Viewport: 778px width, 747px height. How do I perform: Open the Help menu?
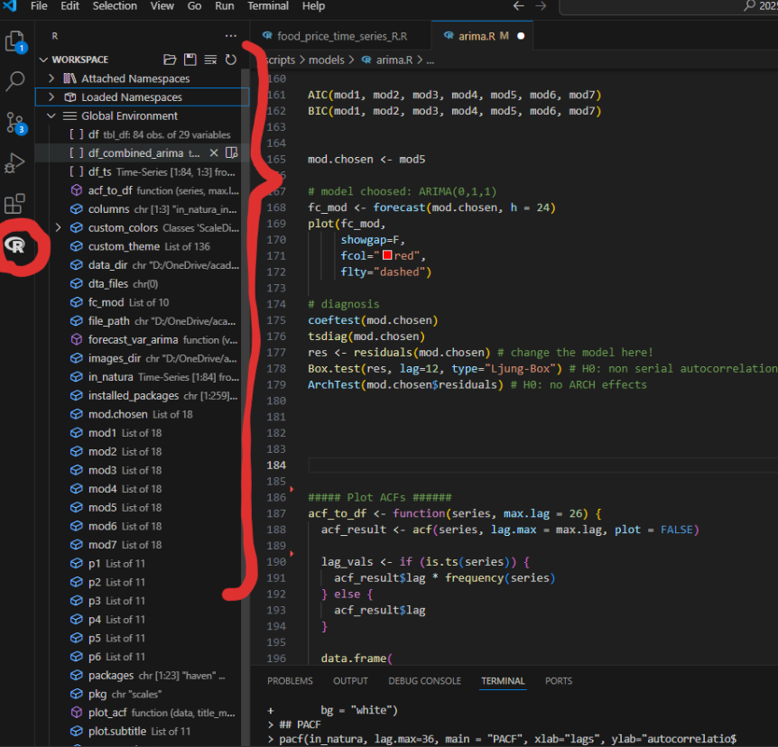point(313,6)
